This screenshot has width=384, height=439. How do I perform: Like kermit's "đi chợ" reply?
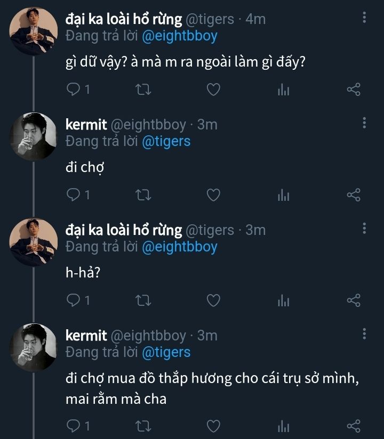213,195
